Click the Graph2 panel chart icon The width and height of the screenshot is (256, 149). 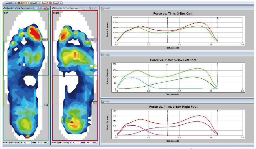(102, 55)
